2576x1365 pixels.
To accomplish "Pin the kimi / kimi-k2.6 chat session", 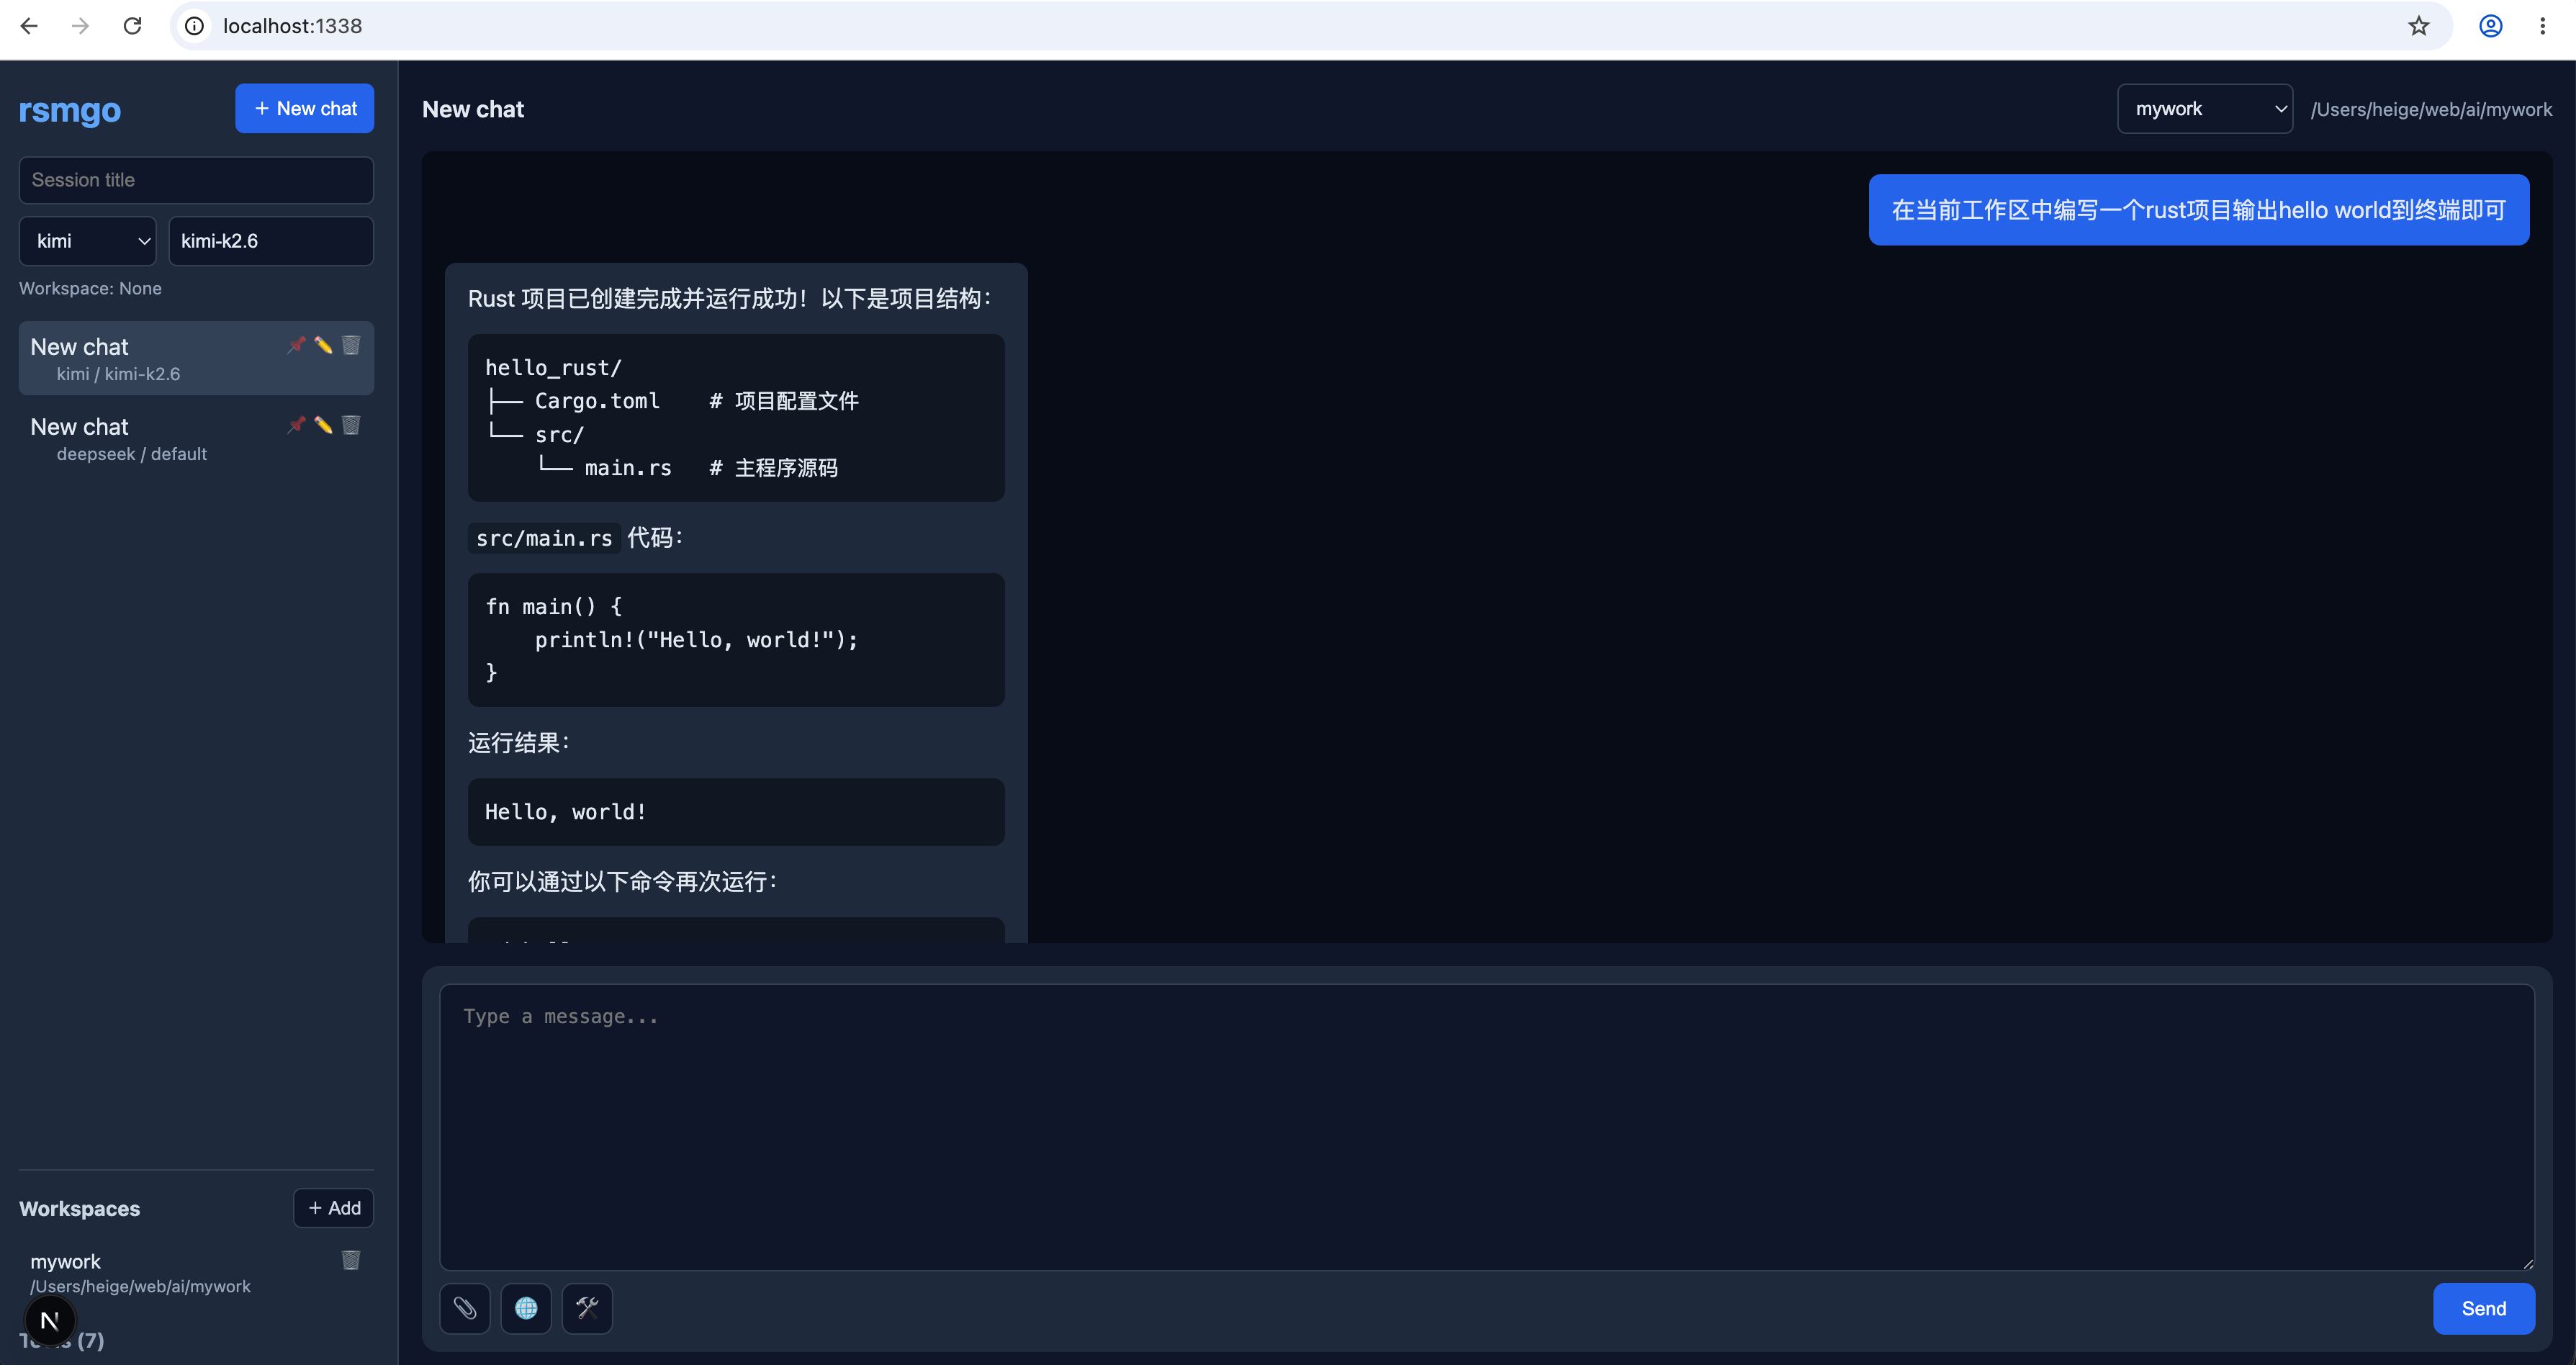I will click(x=296, y=345).
